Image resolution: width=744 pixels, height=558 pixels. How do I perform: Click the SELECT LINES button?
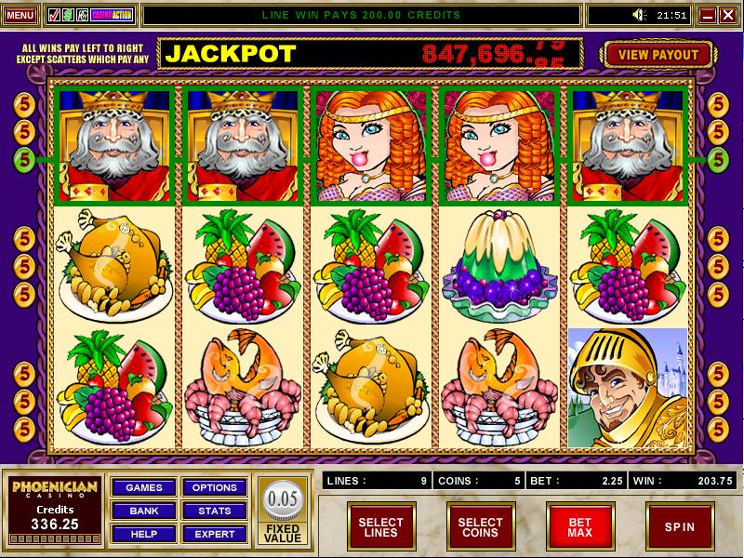tap(381, 527)
